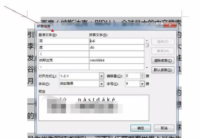Click the base text cell 纳斯达克

pos(64,60)
